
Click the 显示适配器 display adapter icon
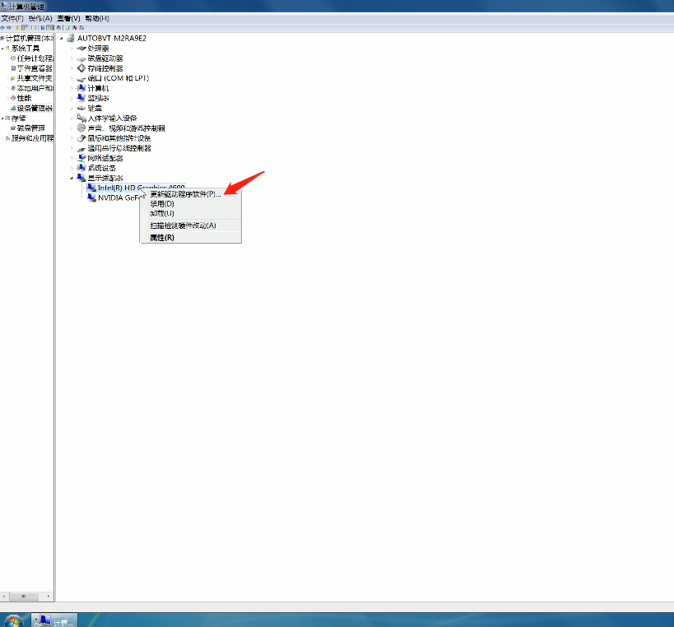(81, 178)
